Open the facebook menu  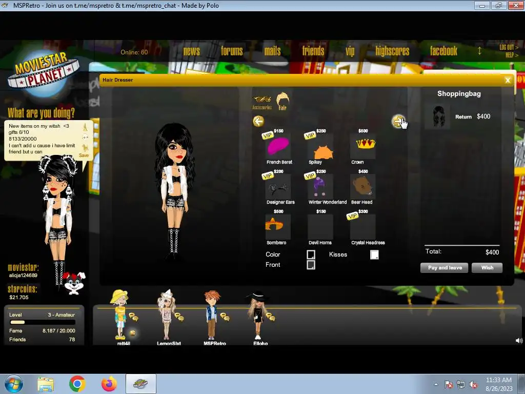443,51
